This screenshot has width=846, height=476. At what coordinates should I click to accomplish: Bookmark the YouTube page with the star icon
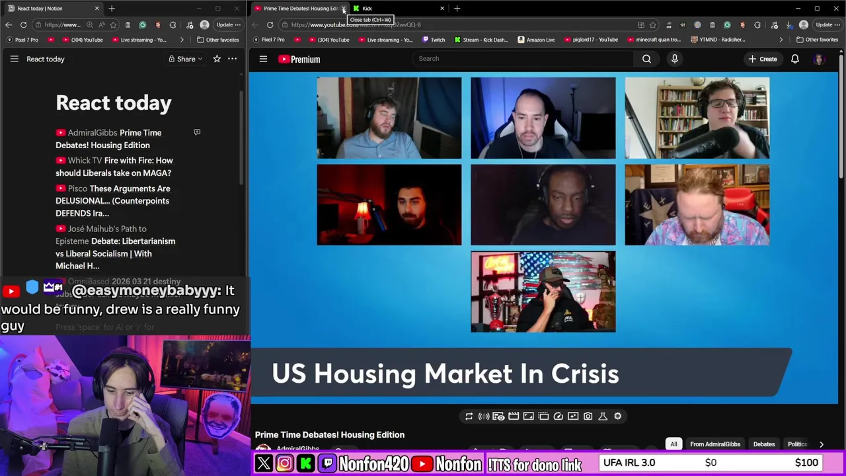pyautogui.click(x=652, y=24)
